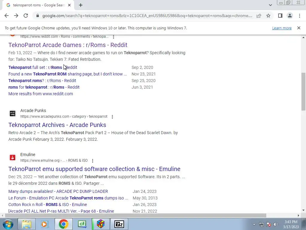306x230 pixels.
Task: Go back to the previous page
Action: click(7, 16)
